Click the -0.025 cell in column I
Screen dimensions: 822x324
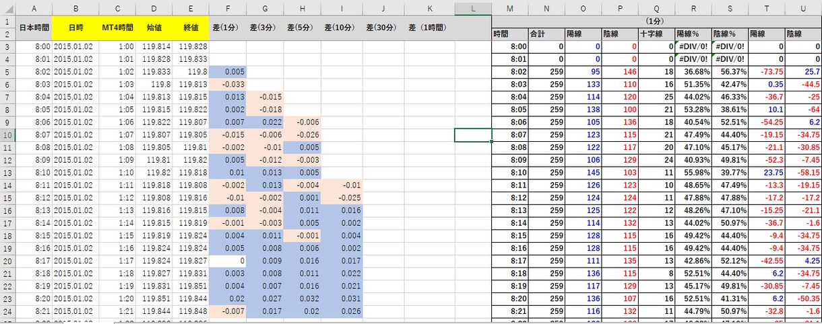pos(342,198)
